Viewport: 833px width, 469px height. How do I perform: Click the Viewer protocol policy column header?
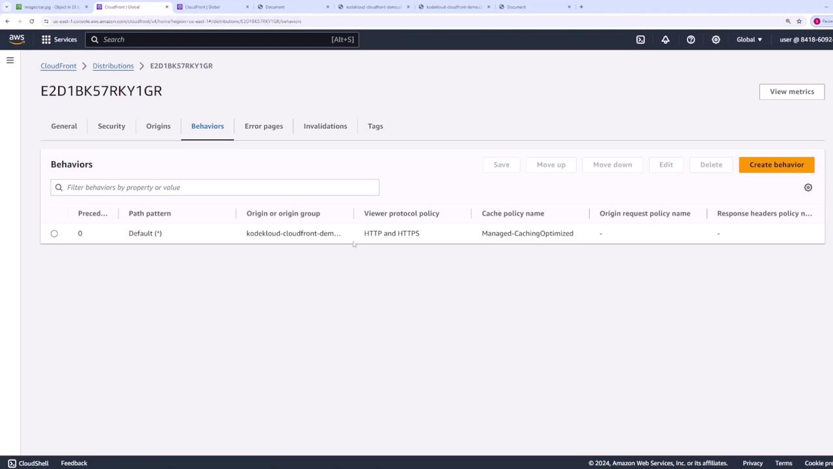[402, 214]
